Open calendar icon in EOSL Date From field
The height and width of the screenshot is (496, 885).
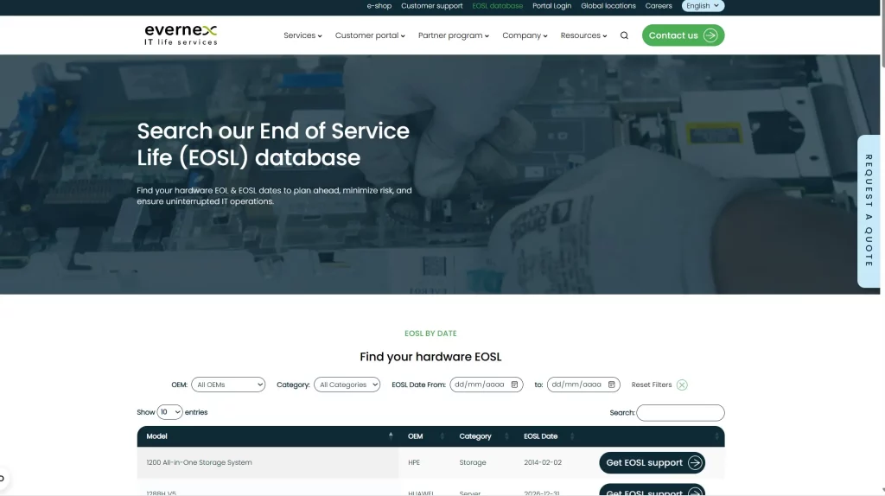514,385
